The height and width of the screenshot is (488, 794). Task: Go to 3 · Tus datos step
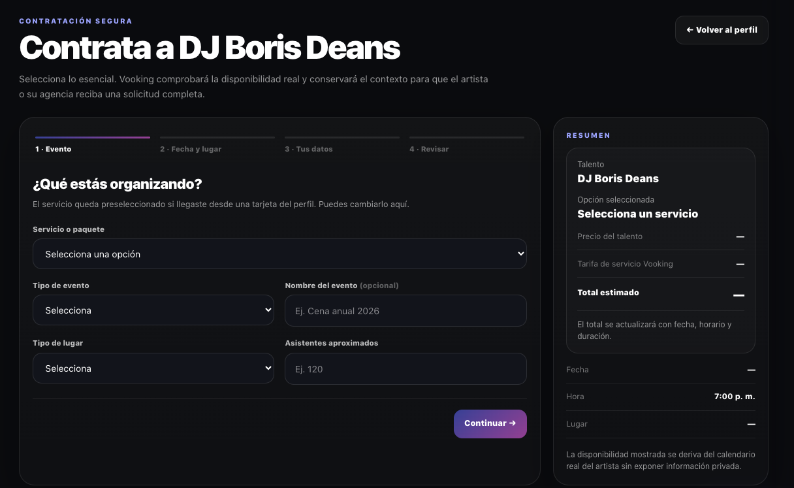342,144
